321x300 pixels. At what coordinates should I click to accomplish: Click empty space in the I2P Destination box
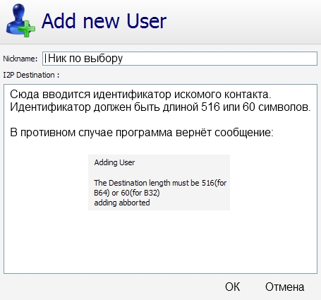tap(160, 242)
